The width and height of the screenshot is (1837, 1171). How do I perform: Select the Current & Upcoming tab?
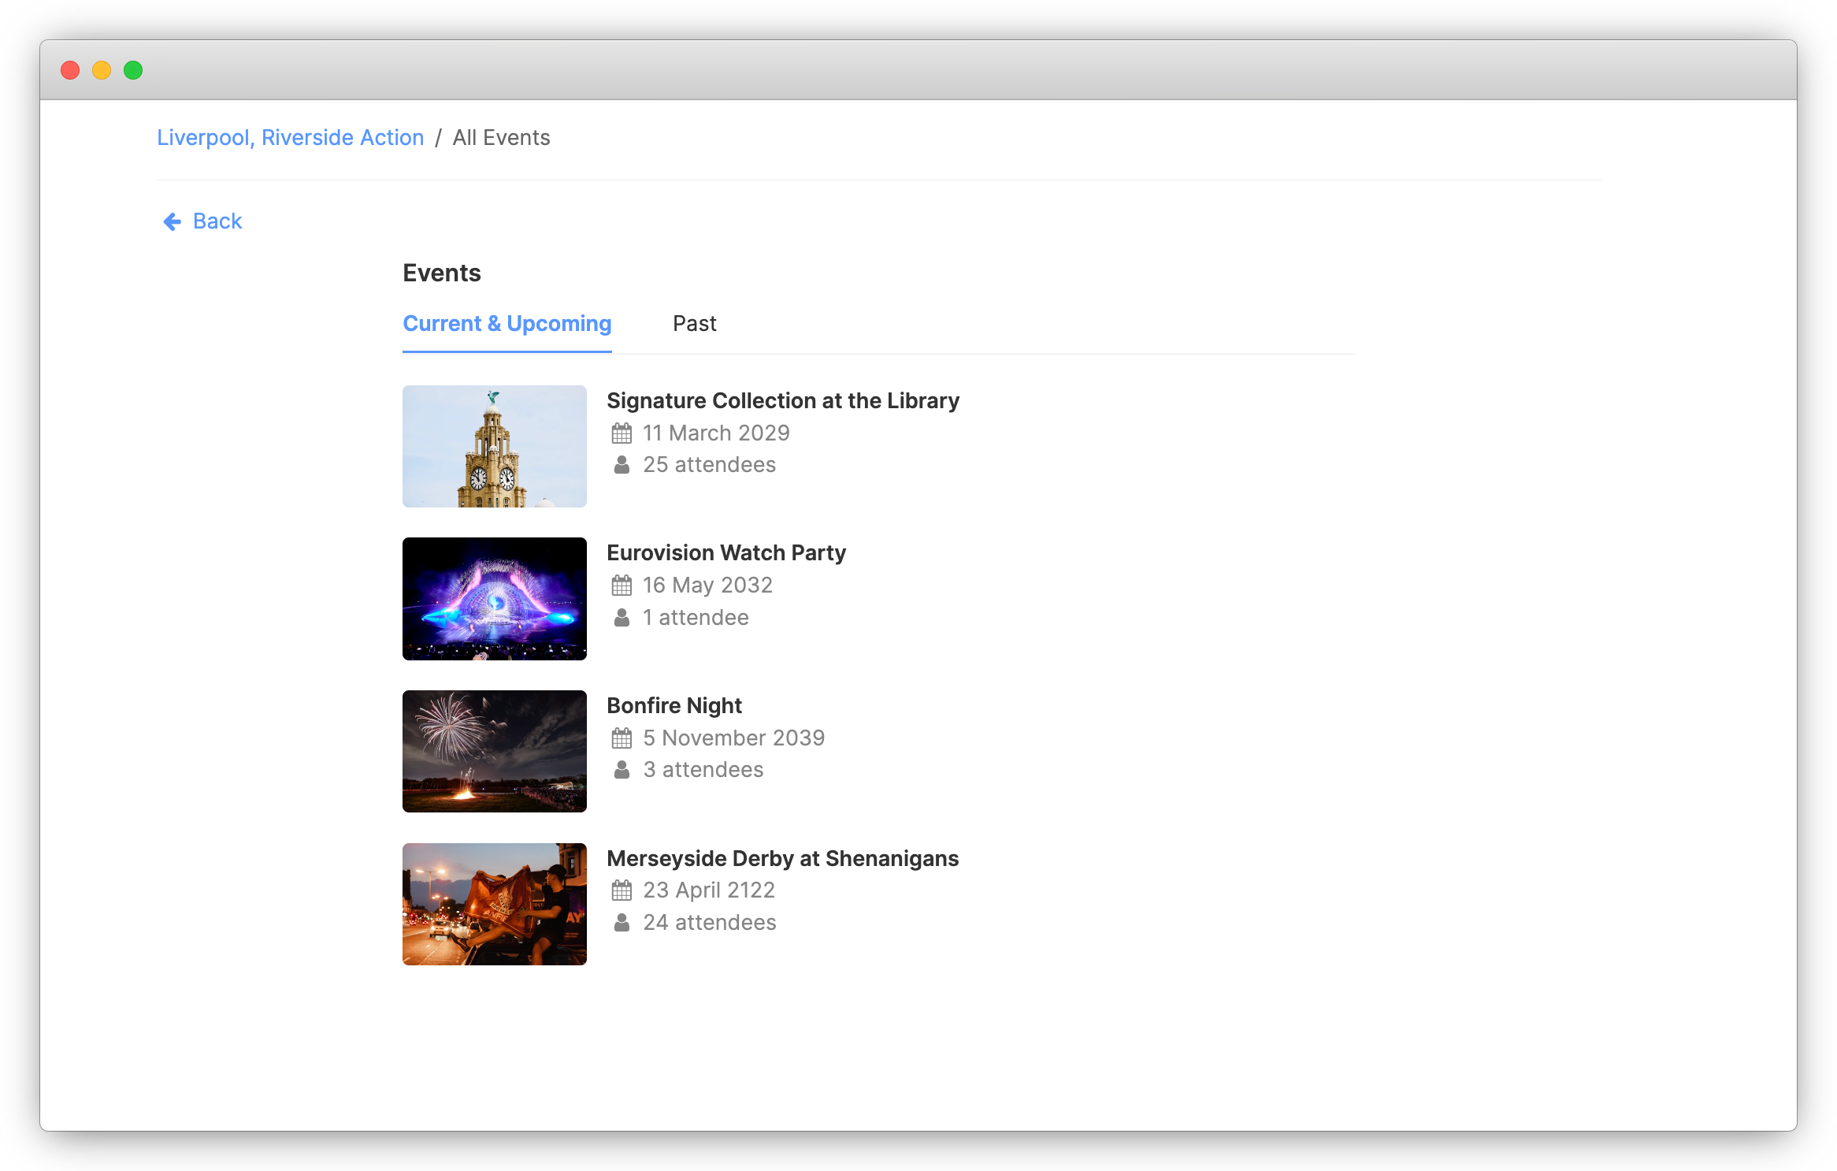[x=507, y=323]
